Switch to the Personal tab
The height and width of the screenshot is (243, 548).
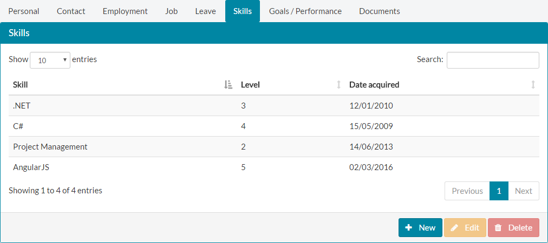tap(24, 11)
